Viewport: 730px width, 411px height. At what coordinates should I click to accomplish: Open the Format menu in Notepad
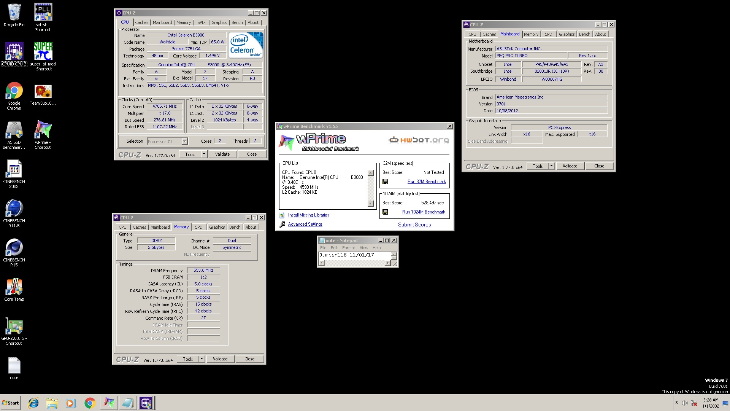click(348, 248)
